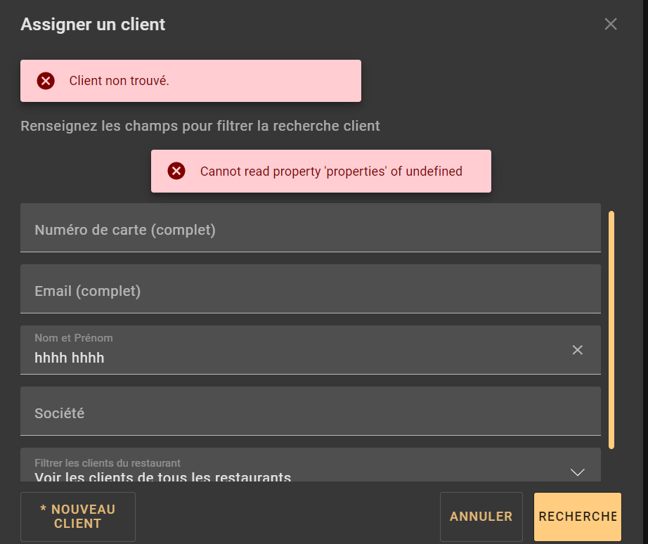Clear the Nom et Prénom field
This screenshot has width=648, height=544.
coord(578,350)
